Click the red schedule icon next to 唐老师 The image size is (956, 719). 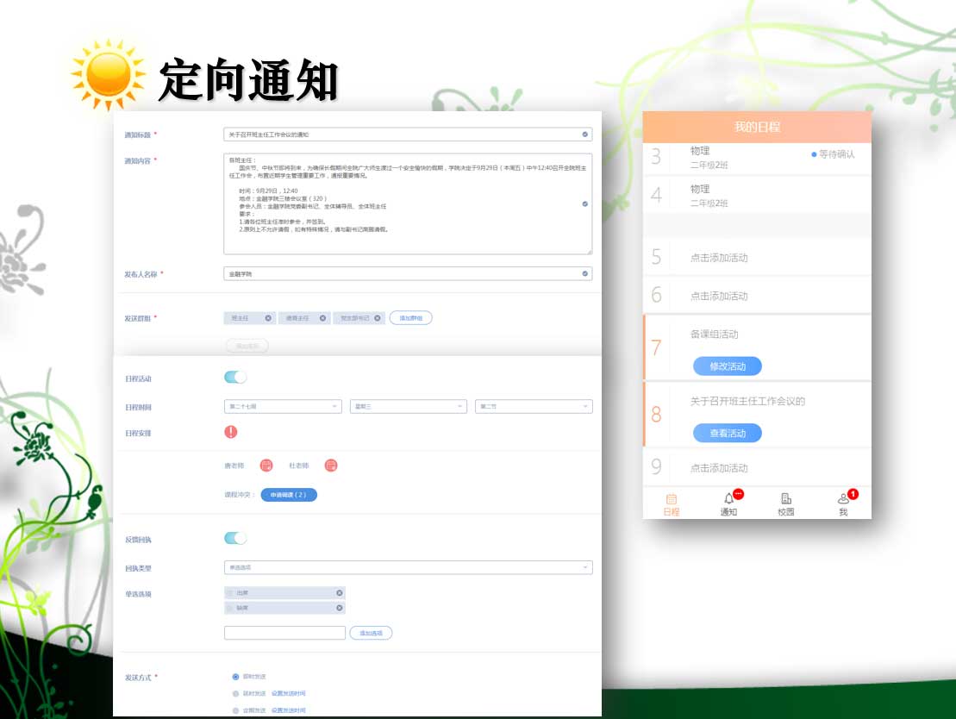266,466
